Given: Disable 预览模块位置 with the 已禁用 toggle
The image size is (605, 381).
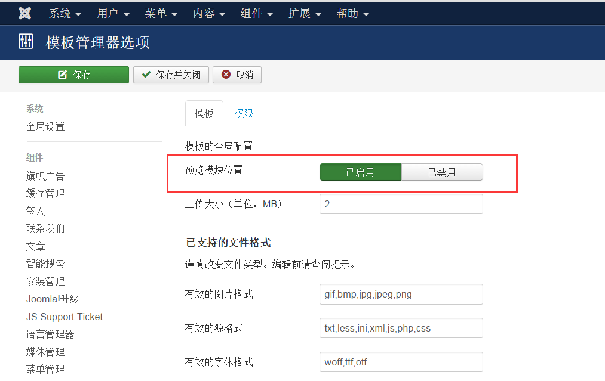Looking at the screenshot, I should (x=443, y=172).
